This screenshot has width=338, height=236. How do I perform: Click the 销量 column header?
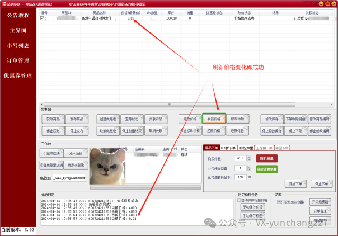[x=190, y=13]
